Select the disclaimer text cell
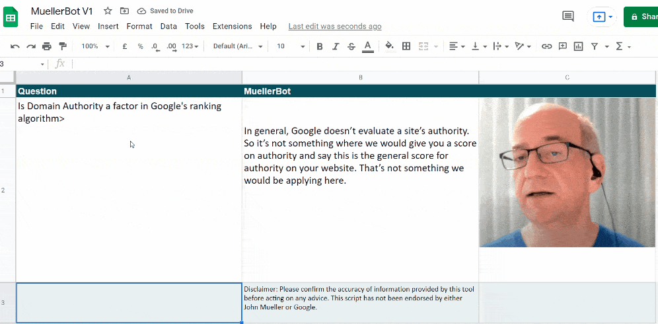Image resolution: width=658 pixels, height=324 pixels. click(361, 302)
